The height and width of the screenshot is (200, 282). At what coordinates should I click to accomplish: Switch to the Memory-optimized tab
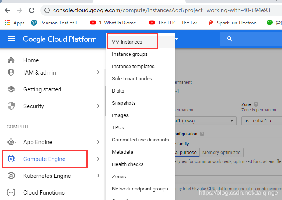click(x=222, y=153)
